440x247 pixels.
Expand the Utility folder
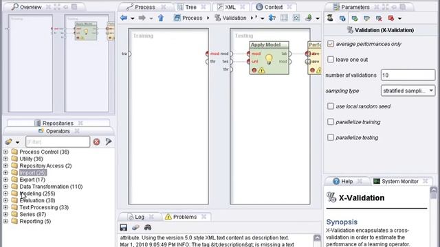pyautogui.click(x=5, y=158)
